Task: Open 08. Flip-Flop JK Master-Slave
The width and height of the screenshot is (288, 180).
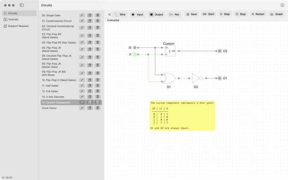Action: pos(51,65)
